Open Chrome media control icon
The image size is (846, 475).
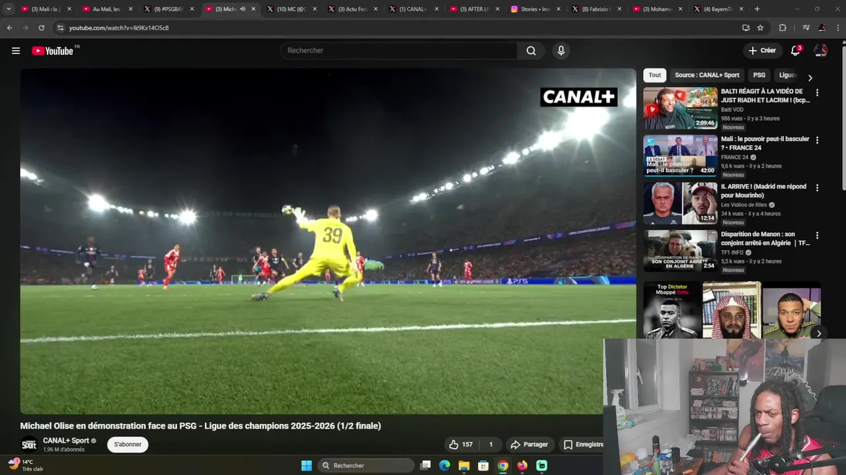(806, 28)
